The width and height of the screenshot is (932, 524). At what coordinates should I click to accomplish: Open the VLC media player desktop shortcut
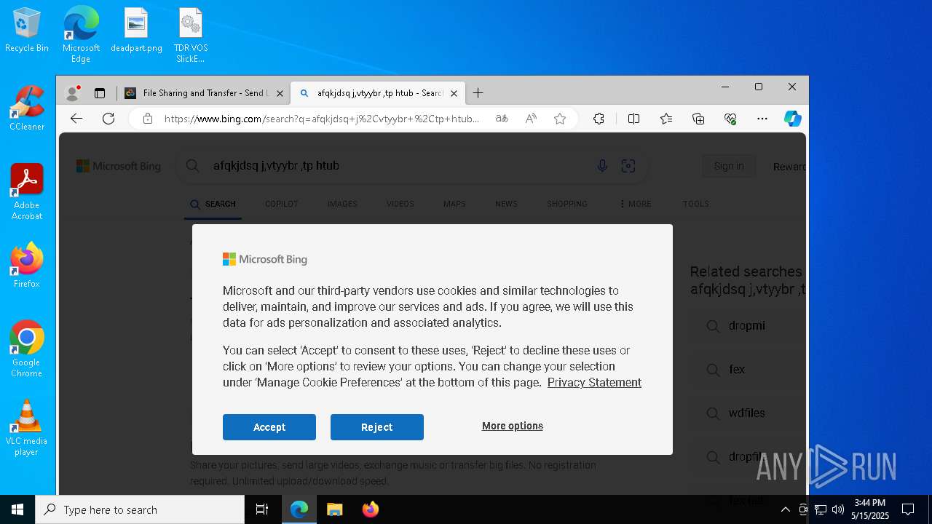point(27,428)
